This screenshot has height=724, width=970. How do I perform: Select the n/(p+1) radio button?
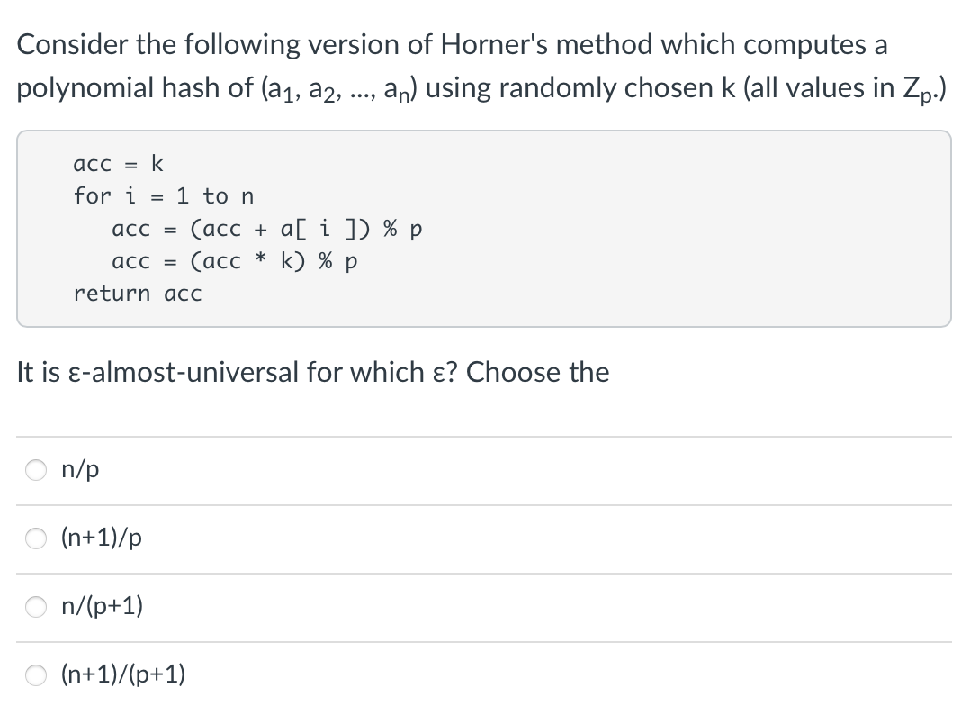35,607
